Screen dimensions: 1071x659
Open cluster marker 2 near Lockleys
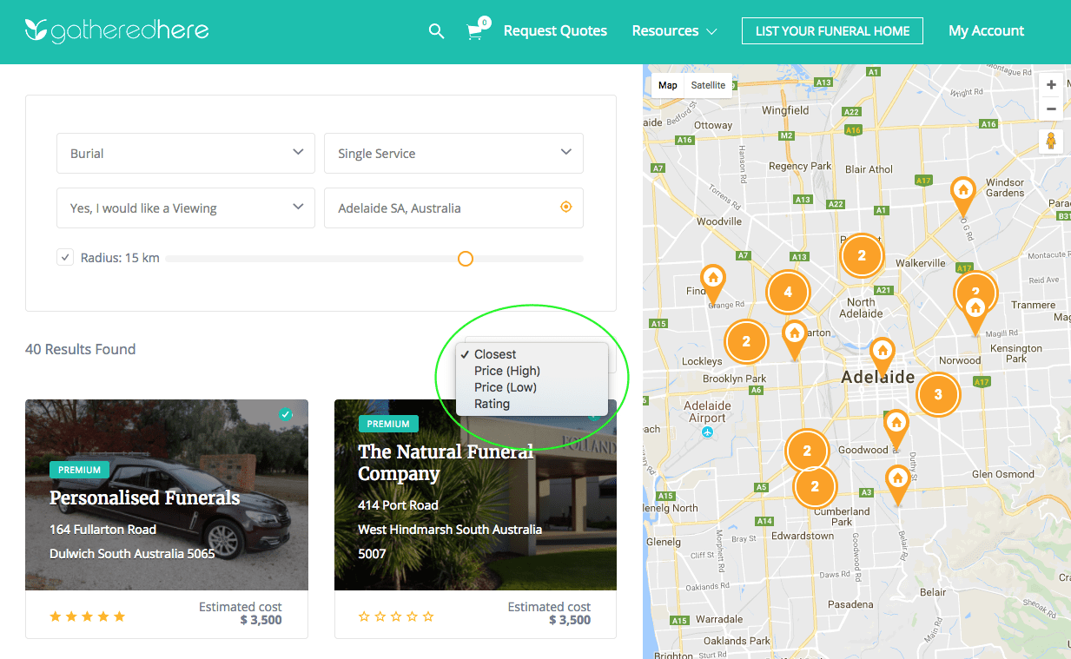point(746,342)
